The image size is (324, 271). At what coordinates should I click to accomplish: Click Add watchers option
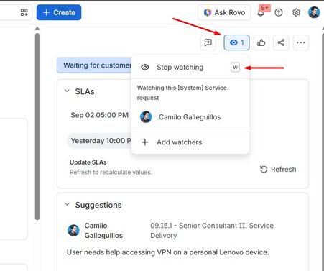(x=190, y=142)
